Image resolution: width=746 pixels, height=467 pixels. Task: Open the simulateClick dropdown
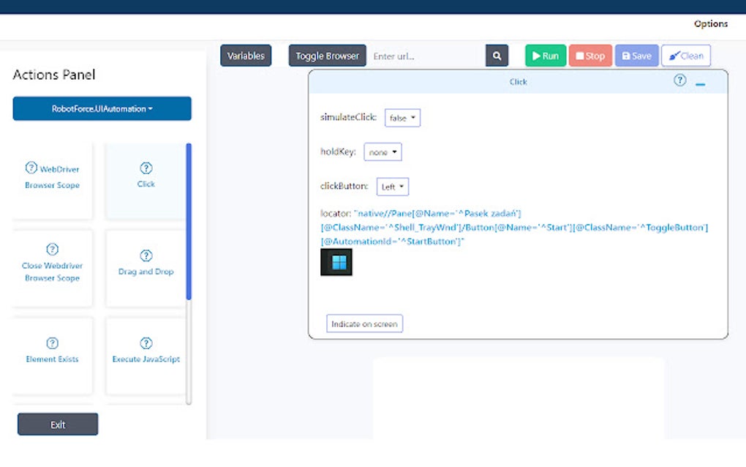click(402, 117)
